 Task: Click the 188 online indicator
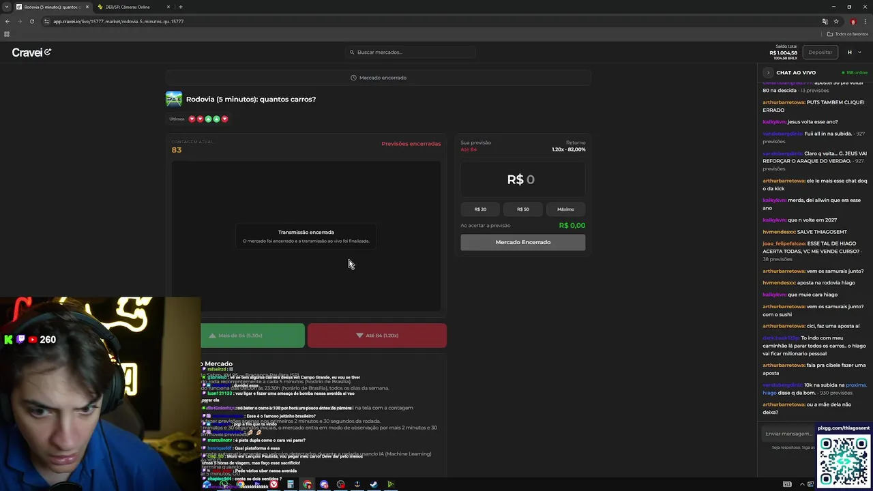[x=855, y=72]
